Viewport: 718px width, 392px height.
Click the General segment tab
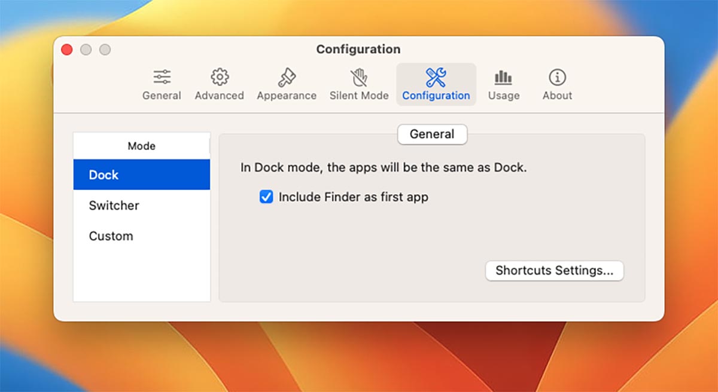(432, 134)
